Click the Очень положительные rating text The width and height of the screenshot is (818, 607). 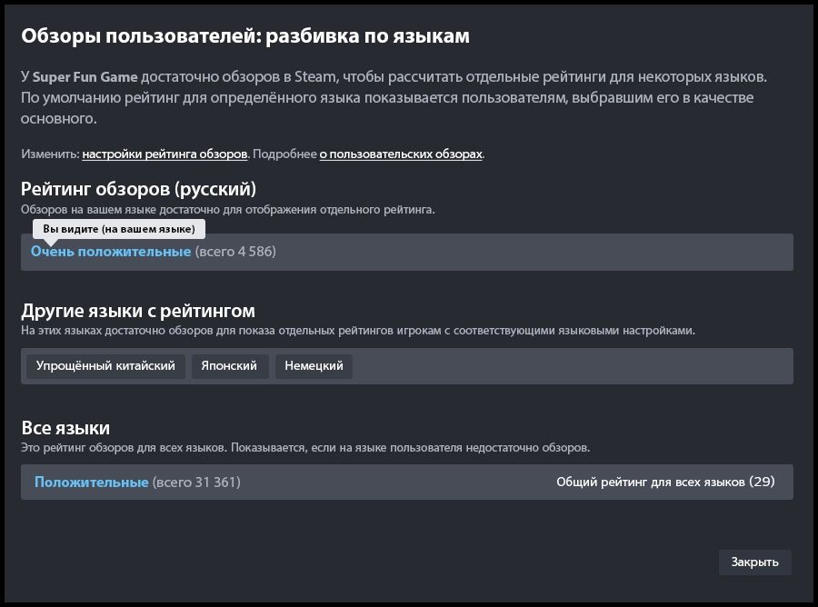coord(111,252)
